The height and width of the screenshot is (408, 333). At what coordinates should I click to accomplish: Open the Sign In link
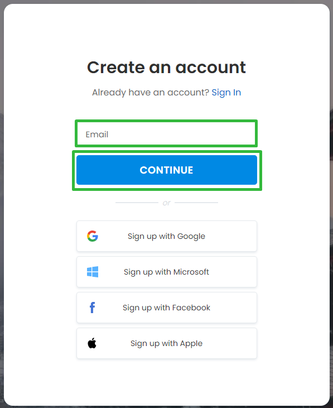[226, 93]
